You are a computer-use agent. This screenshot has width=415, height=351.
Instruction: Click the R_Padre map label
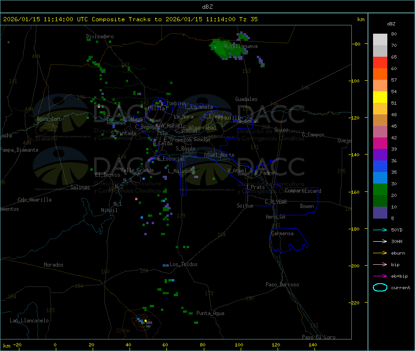264,173
